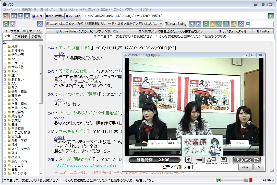Open the live.nicovideo.jp/watch/ch199 link
This screenshot has width=277, height=185.
click(x=86, y=165)
